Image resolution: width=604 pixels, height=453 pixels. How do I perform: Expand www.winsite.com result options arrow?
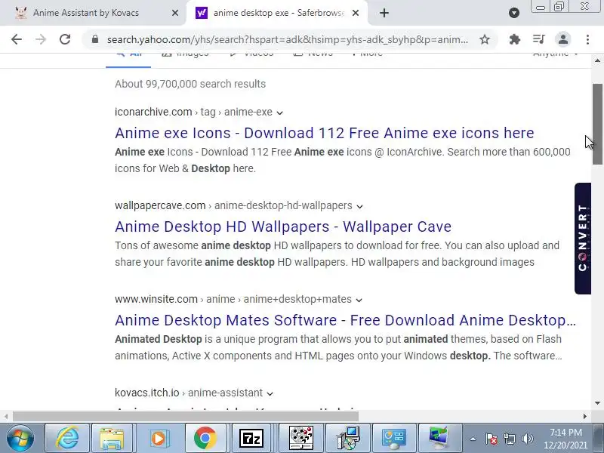coord(359,300)
